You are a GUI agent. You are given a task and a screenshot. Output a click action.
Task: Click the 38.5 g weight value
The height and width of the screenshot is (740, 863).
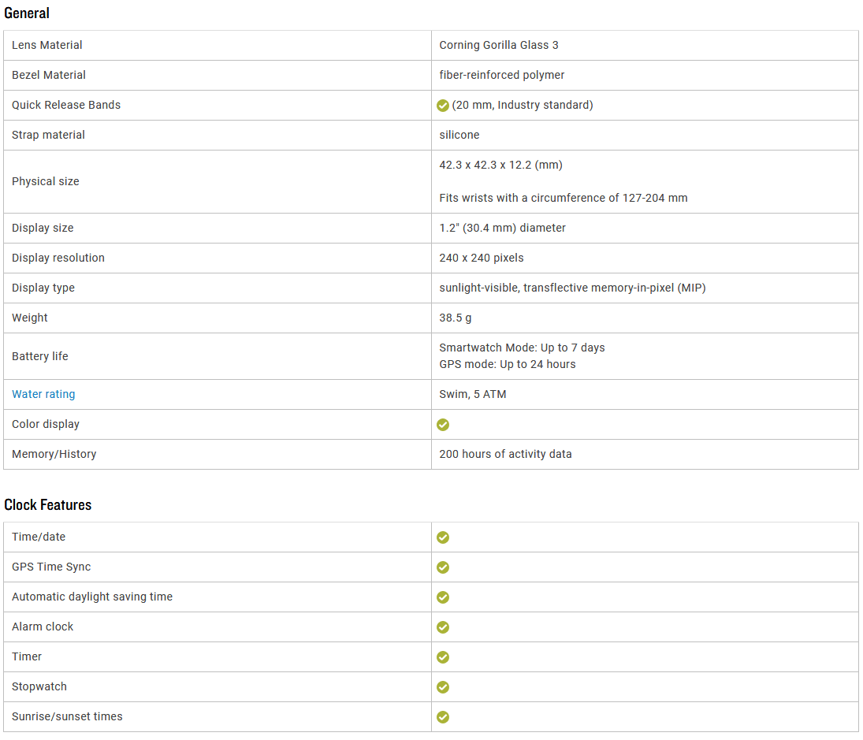point(456,318)
